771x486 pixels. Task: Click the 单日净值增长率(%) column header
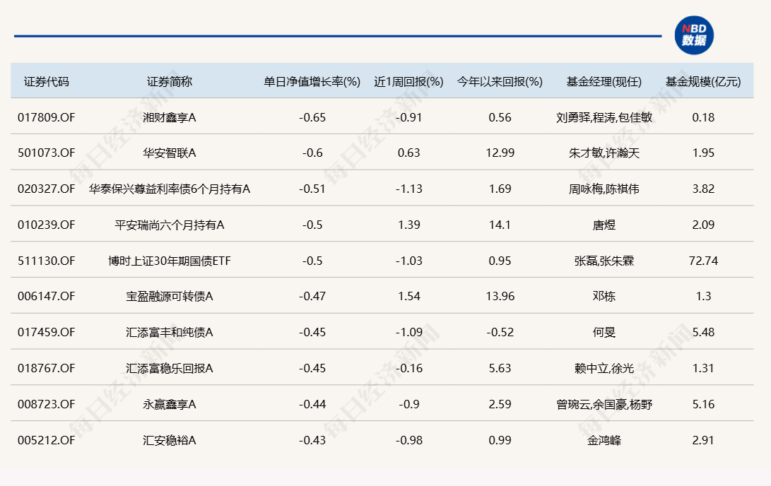tap(312, 81)
